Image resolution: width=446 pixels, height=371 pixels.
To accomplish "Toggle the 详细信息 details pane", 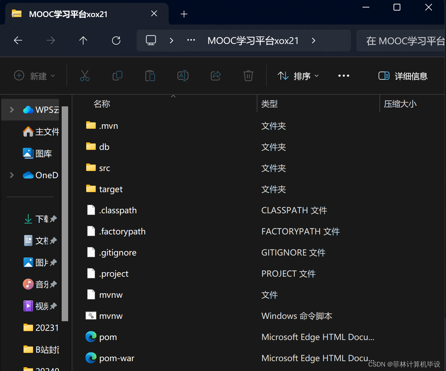I will [x=403, y=76].
